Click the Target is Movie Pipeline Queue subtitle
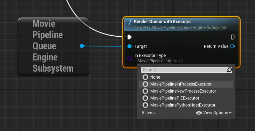The height and width of the screenshot is (131, 255). pyautogui.click(x=180, y=28)
